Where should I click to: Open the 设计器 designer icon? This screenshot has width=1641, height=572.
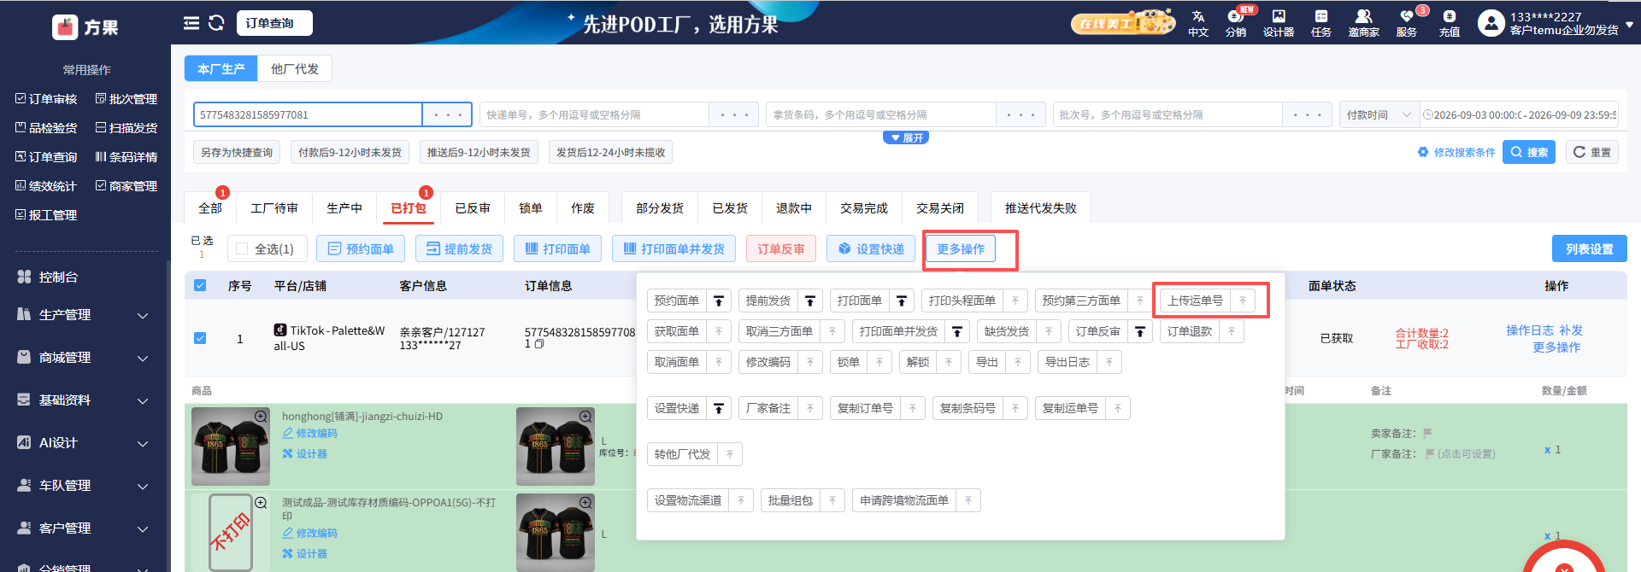click(1279, 23)
